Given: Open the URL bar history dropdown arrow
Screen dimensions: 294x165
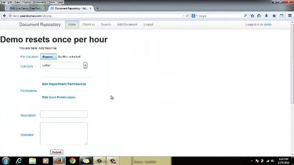Looking at the screenshot, I should pos(183,16).
